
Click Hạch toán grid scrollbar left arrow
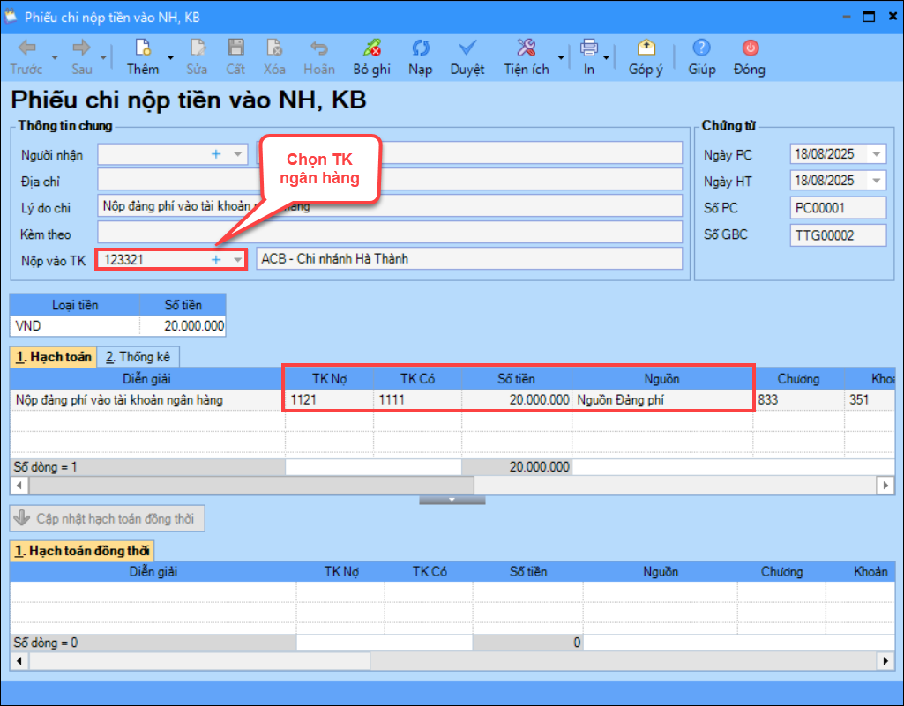tap(19, 486)
